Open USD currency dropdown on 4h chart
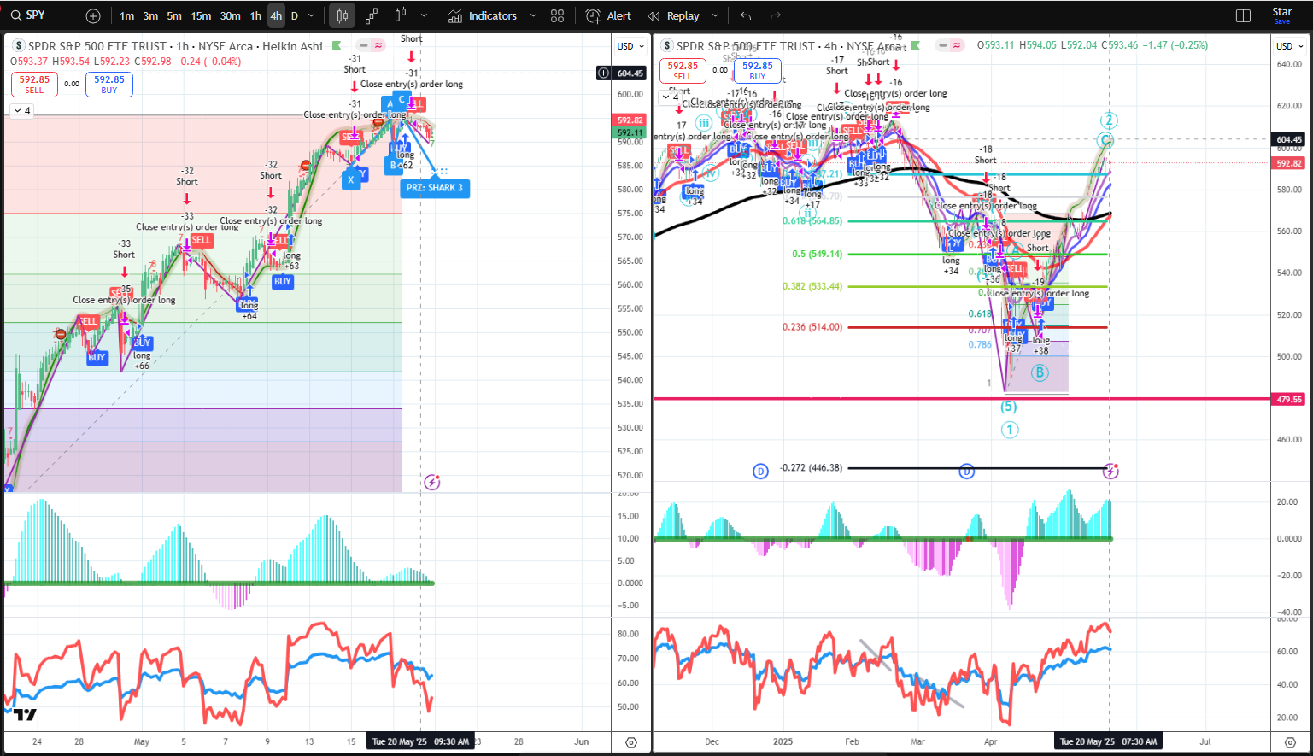The image size is (1313, 756). click(1290, 46)
